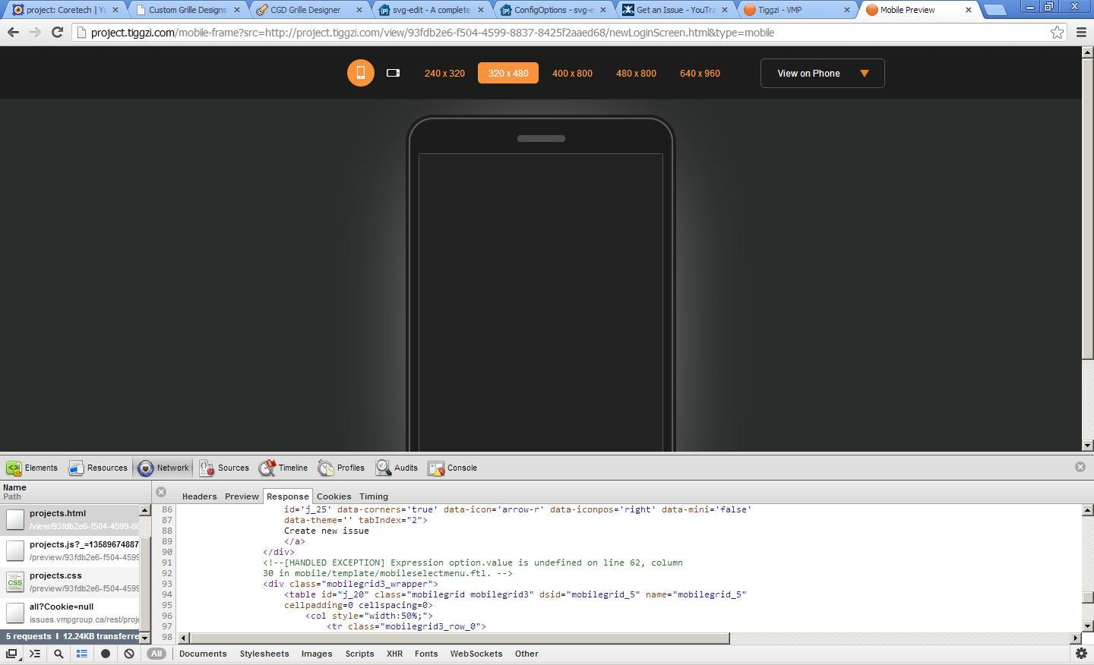Toggle network recording with the record button
1094x665 pixels.
point(106,654)
